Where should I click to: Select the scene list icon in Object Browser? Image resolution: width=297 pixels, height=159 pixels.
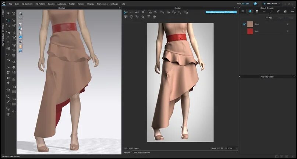tap(243, 11)
